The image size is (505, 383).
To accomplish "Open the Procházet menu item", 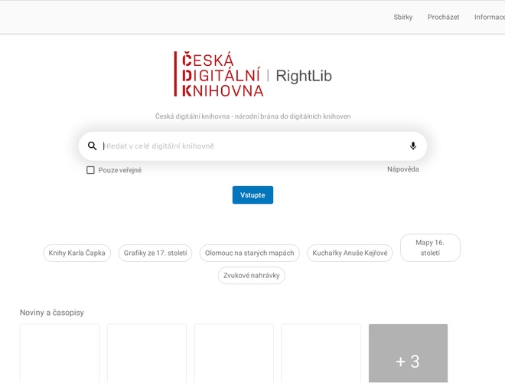I will click(x=443, y=17).
